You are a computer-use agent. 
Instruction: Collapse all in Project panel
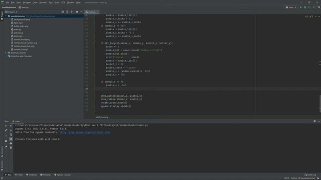click(x=72, y=12)
